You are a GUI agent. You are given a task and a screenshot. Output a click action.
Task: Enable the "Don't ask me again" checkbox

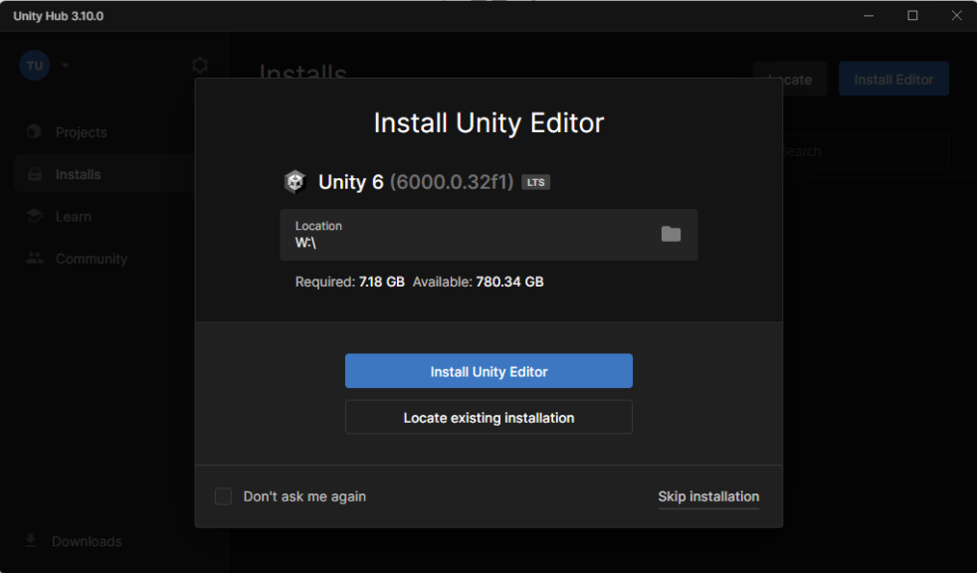pos(224,496)
